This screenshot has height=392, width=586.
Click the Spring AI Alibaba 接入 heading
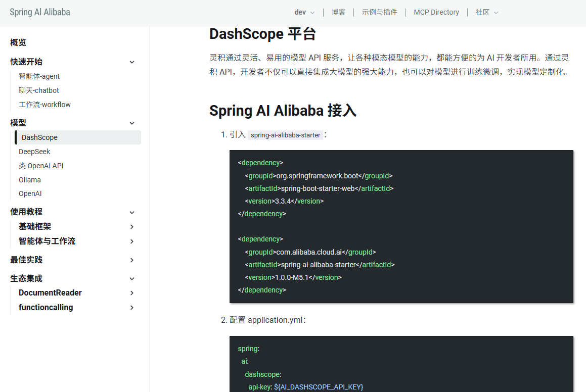283,111
